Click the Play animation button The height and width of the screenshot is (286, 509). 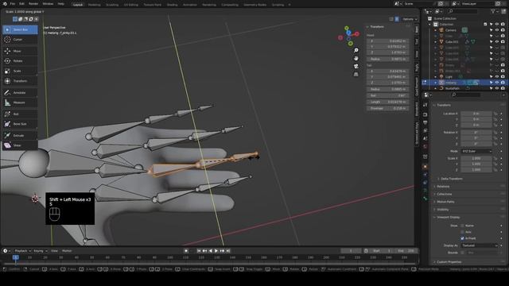click(216, 251)
